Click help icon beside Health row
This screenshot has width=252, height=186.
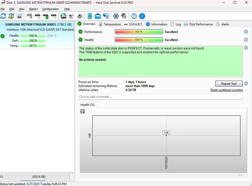point(246,40)
